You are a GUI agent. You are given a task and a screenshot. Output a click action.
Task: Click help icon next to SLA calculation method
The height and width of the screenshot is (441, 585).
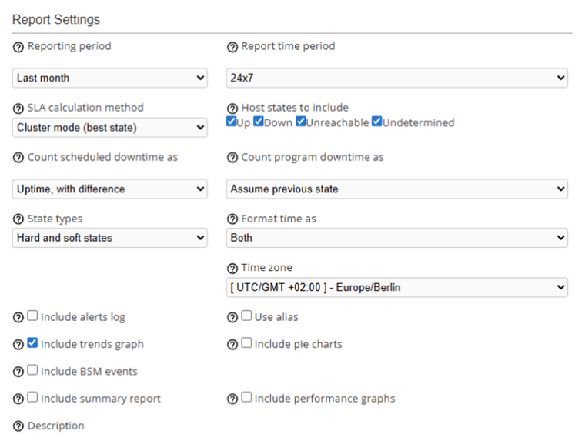pos(18,109)
